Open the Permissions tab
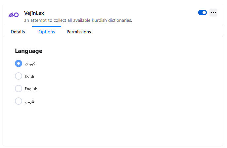This screenshot has height=148, width=227. (x=79, y=32)
